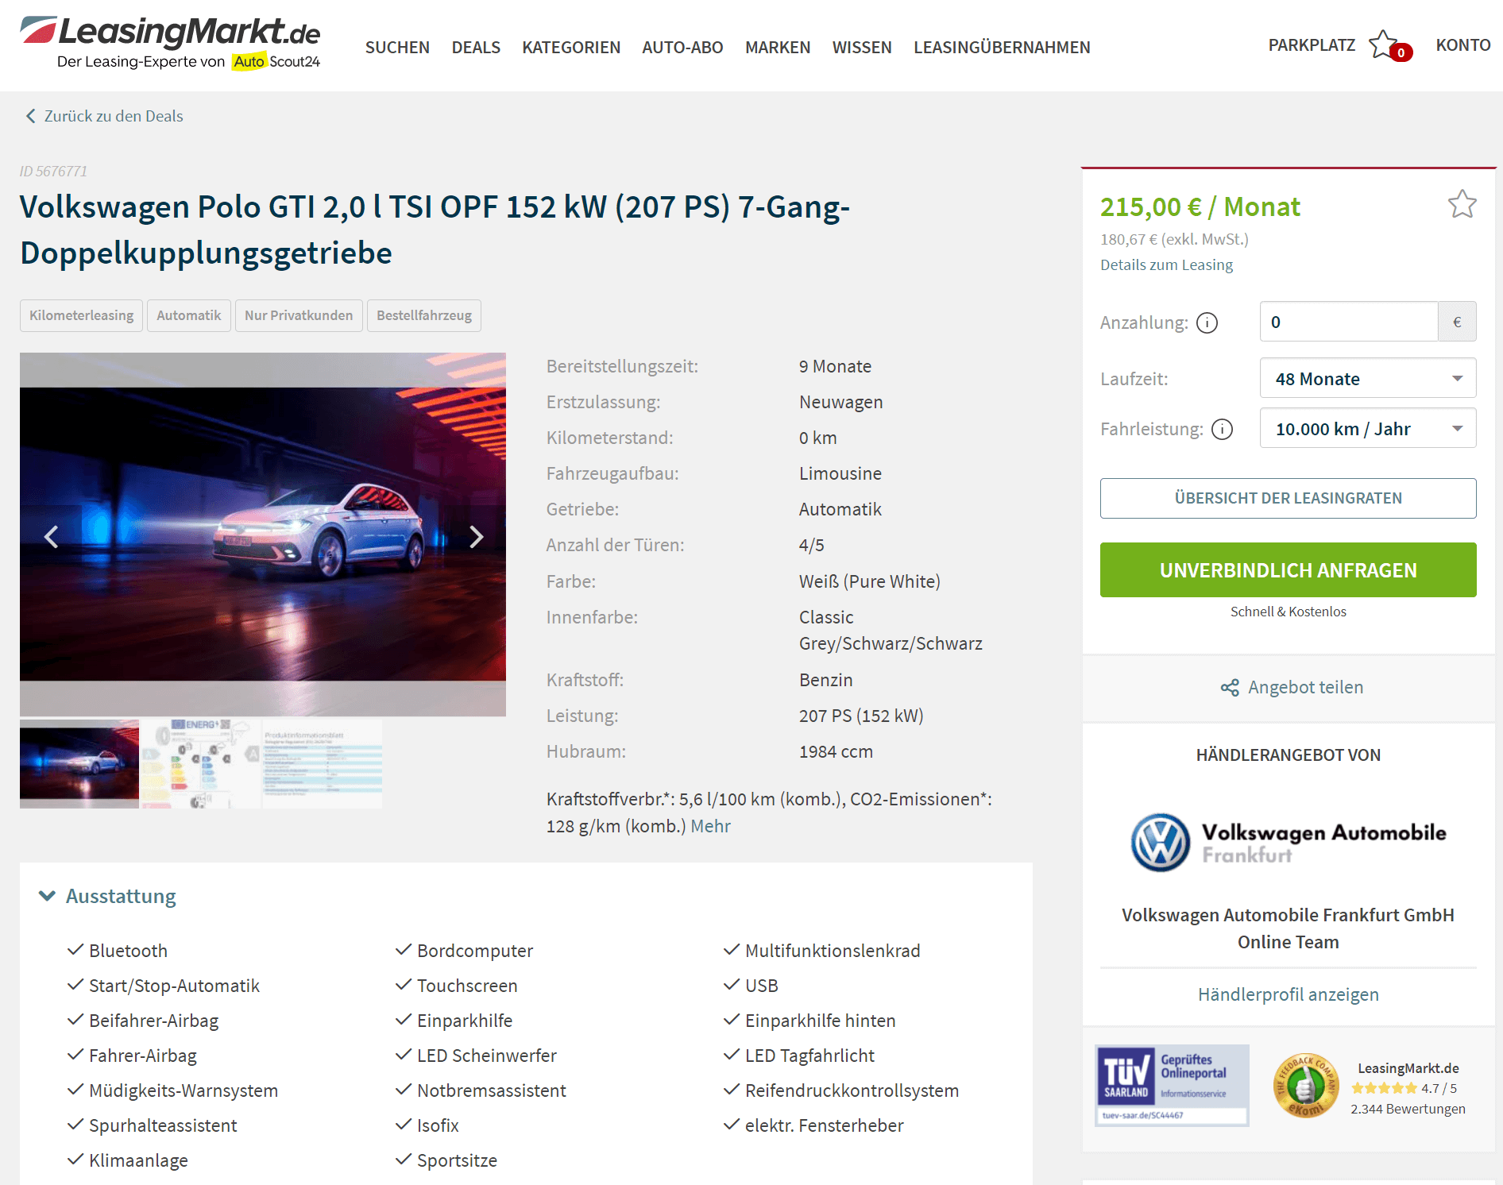Open the KONTO menu

coord(1462,45)
